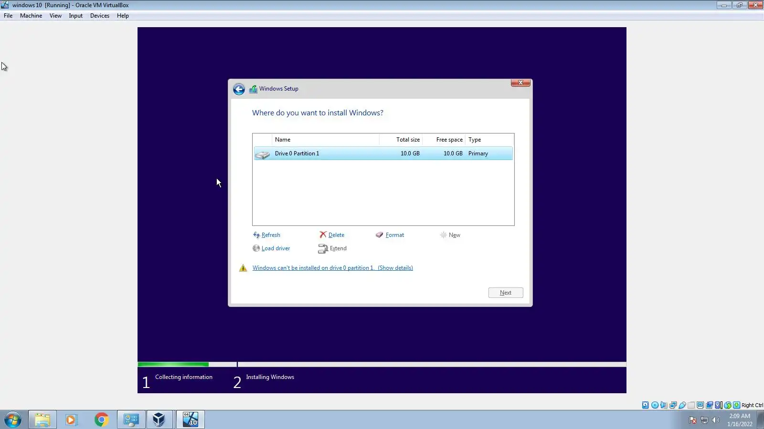The height and width of the screenshot is (429, 764).
Task: Click the Refresh icon below the partition list
Action: click(256, 235)
